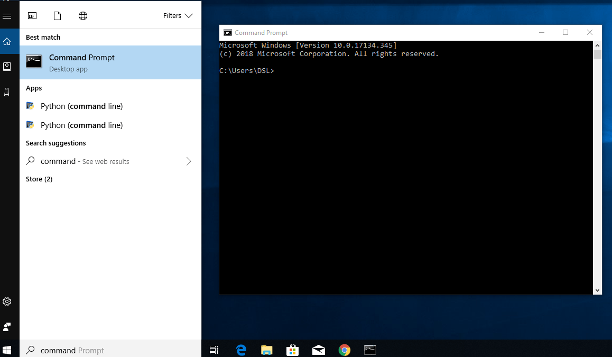
Task: Click the Devices icon in search sidebar
Action: click(x=7, y=92)
